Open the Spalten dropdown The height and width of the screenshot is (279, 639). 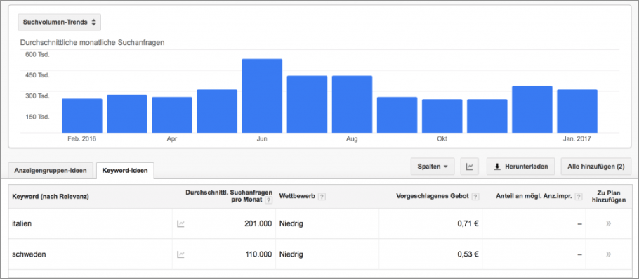point(433,167)
